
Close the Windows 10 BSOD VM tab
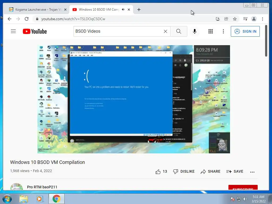[129, 10]
